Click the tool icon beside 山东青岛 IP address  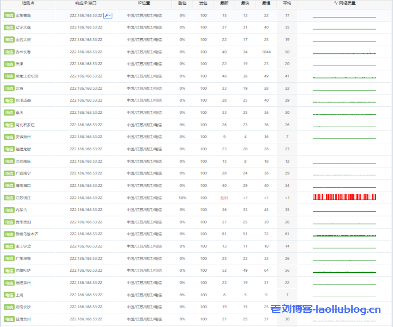pyautogui.click(x=107, y=16)
